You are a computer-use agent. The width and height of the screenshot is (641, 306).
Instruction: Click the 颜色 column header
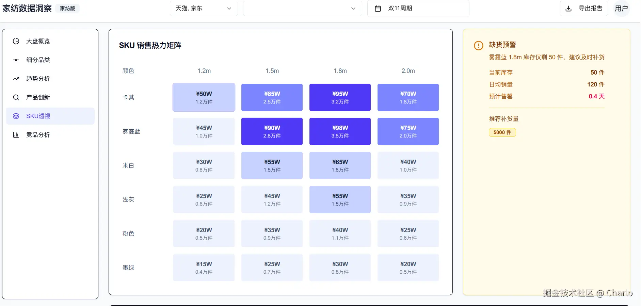point(128,71)
